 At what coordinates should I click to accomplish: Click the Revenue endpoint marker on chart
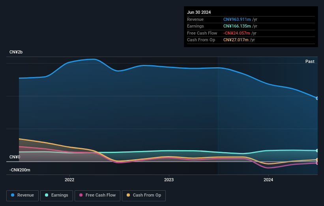coord(317,98)
